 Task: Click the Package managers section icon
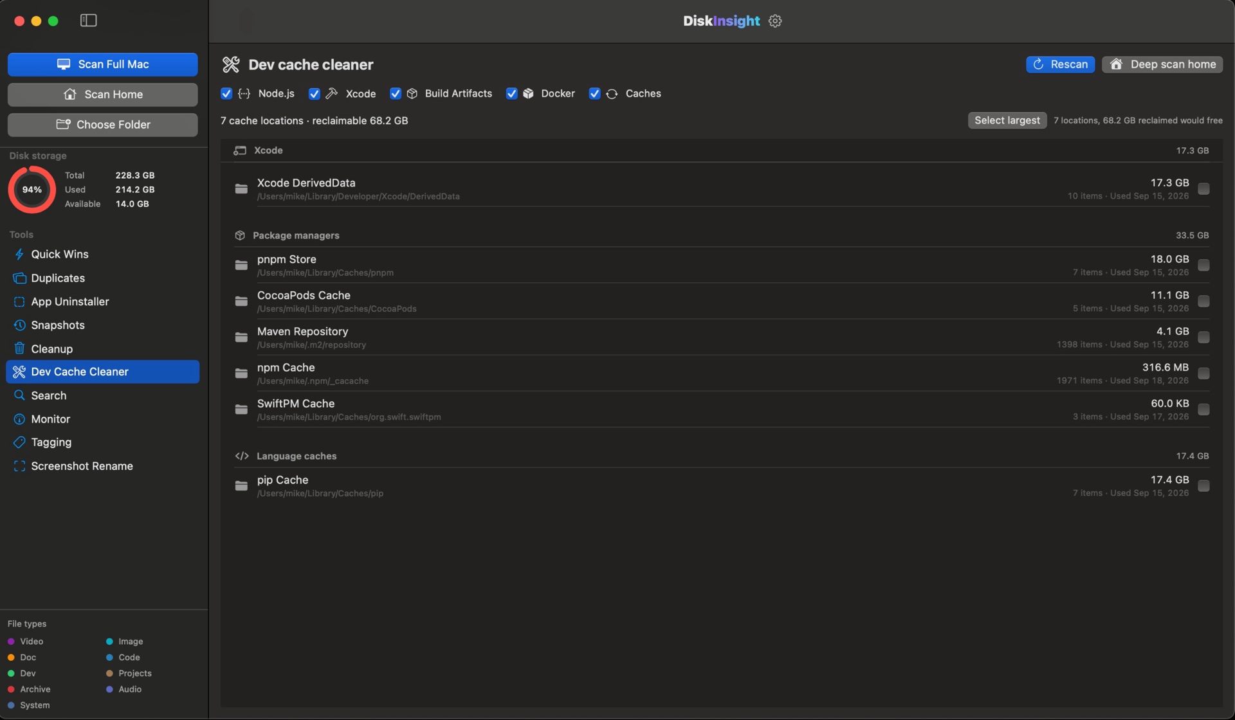pyautogui.click(x=240, y=235)
